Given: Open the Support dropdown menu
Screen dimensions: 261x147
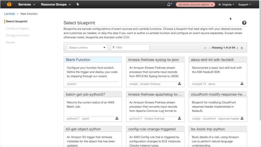Looking at the screenshot, I should 244,5.
